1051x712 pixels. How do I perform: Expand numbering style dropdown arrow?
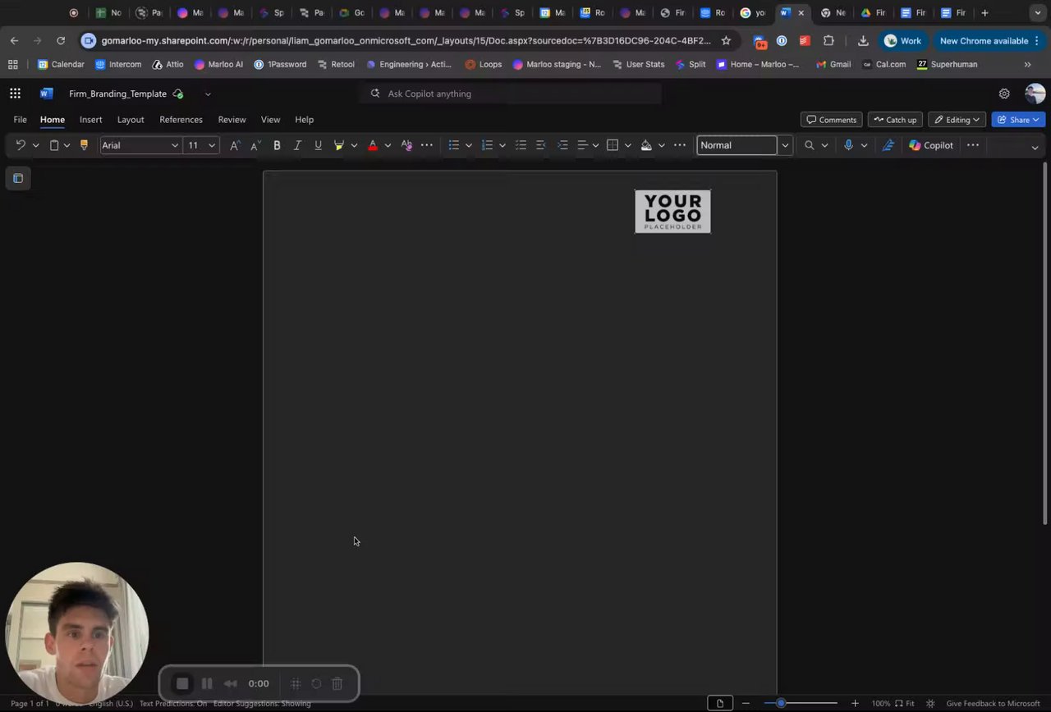[x=503, y=145]
